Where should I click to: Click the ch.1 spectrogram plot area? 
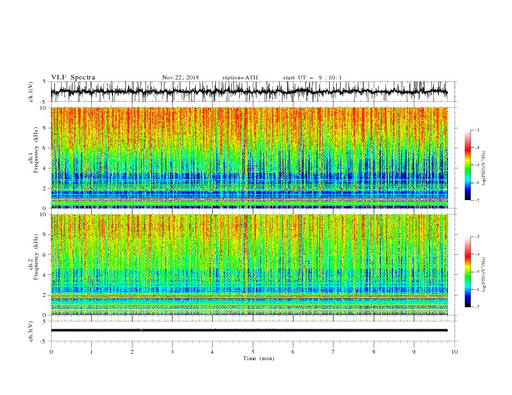[249, 157]
